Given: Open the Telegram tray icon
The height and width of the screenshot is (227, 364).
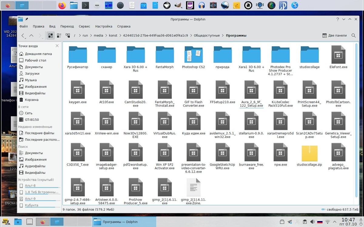Looking at the screenshot, I should pyautogui.click(x=290, y=222).
